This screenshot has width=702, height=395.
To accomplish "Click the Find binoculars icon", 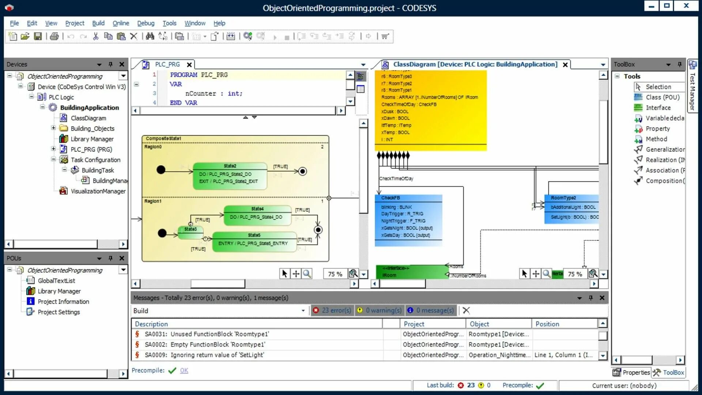I will [150, 36].
